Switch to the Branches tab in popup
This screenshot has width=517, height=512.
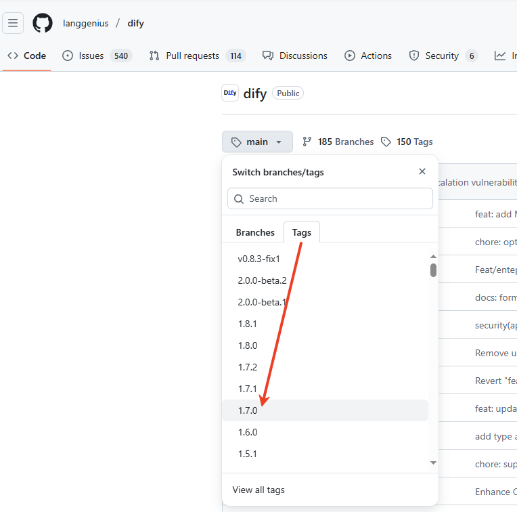pos(255,232)
